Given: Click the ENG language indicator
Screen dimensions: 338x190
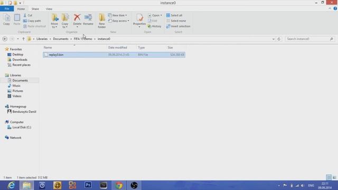Looking at the screenshot, I should pyautogui.click(x=311, y=185).
